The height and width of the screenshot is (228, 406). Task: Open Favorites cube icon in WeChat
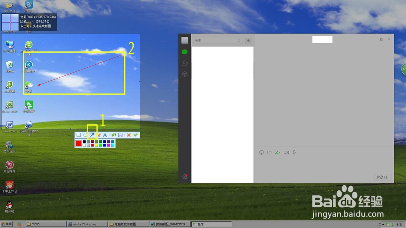point(185,74)
